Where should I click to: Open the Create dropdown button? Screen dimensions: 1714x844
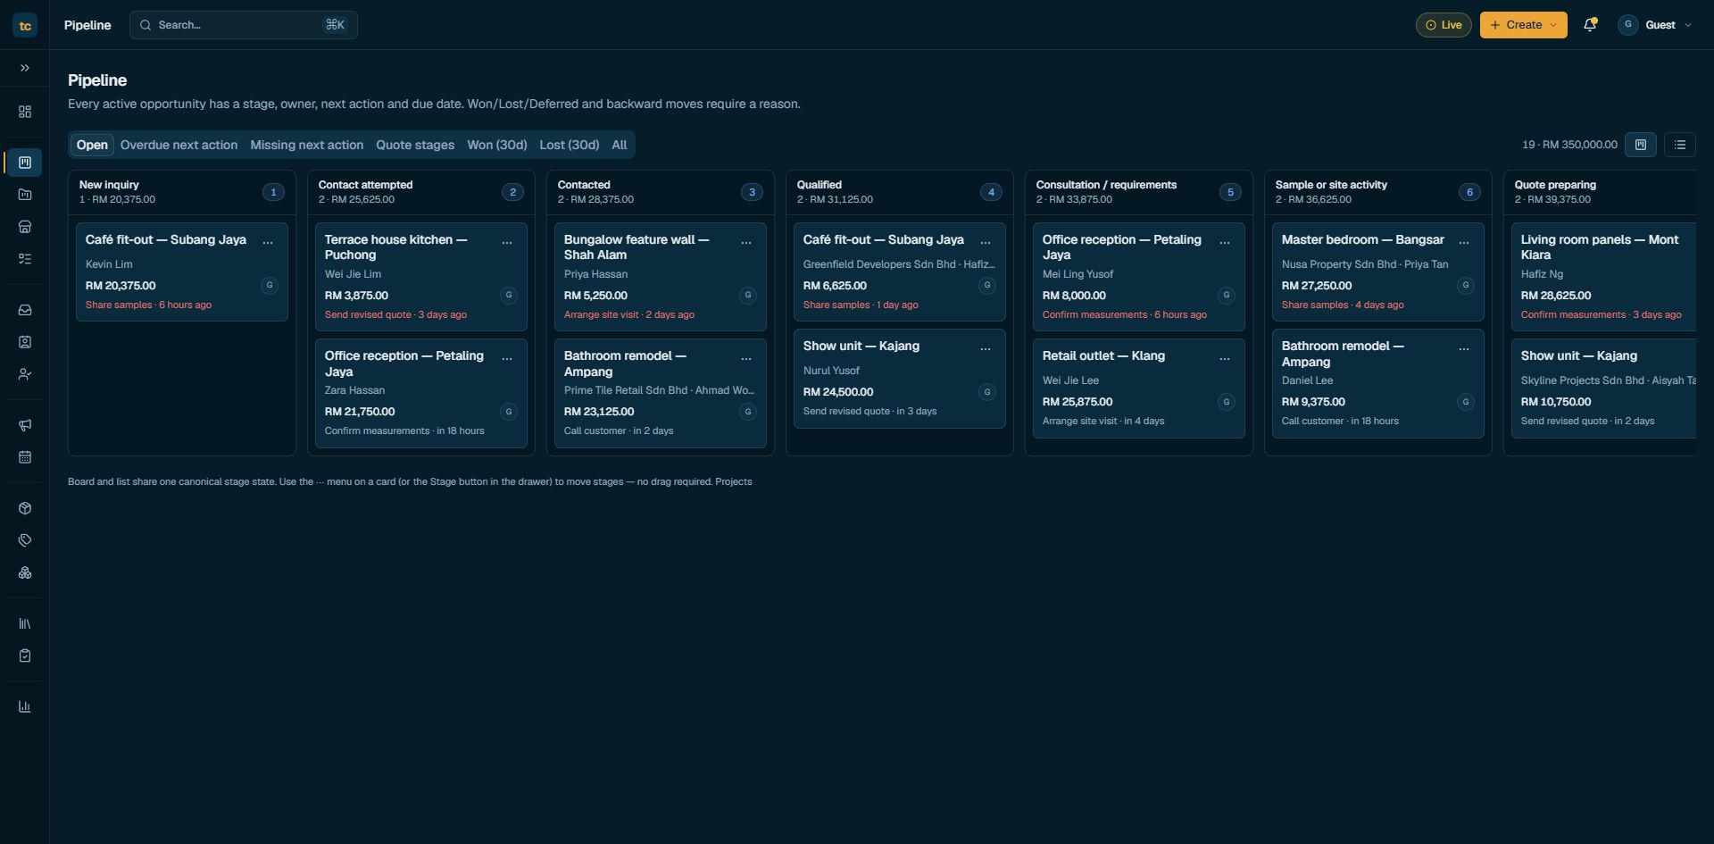pos(1524,25)
